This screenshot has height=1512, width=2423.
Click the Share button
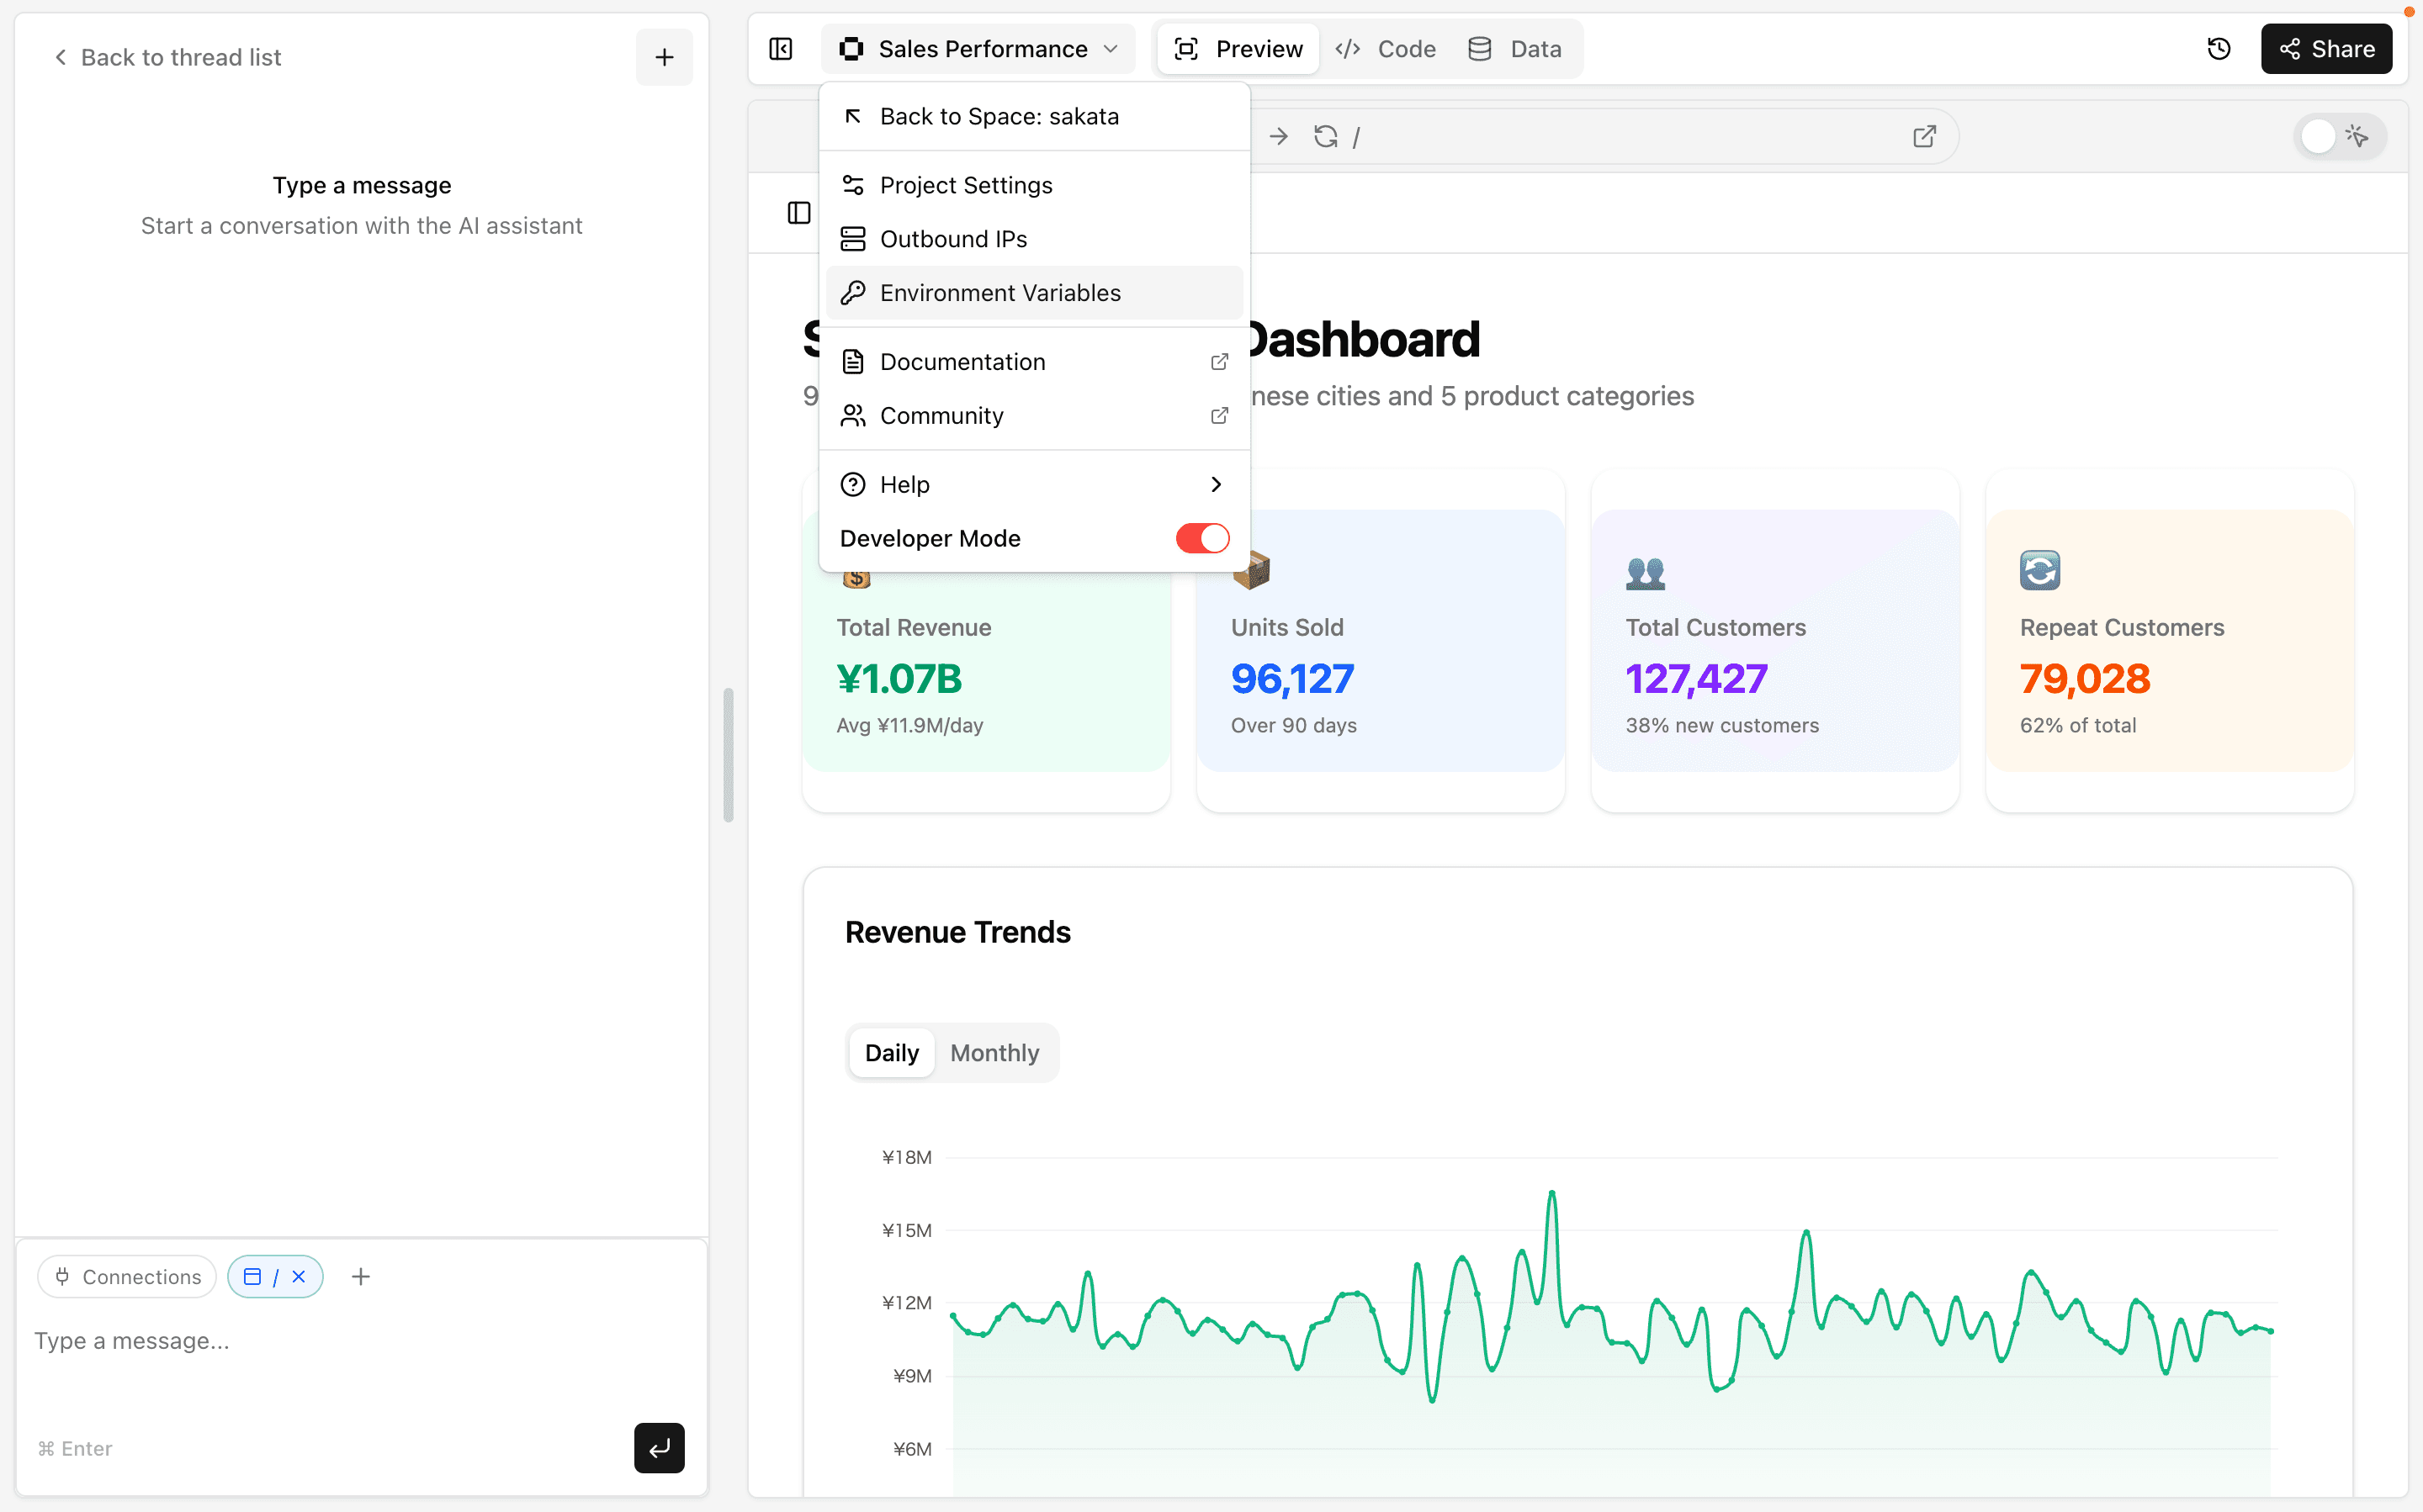(2326, 49)
